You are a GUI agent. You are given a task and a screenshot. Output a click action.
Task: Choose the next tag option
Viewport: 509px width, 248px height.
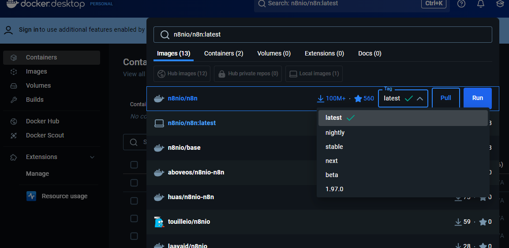tap(403, 161)
